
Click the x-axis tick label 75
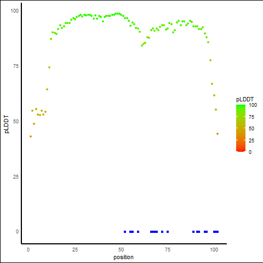pos(168,250)
